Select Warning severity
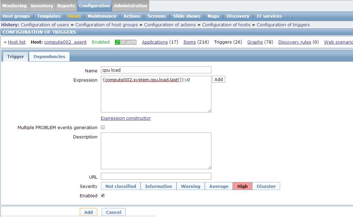 tap(191, 186)
